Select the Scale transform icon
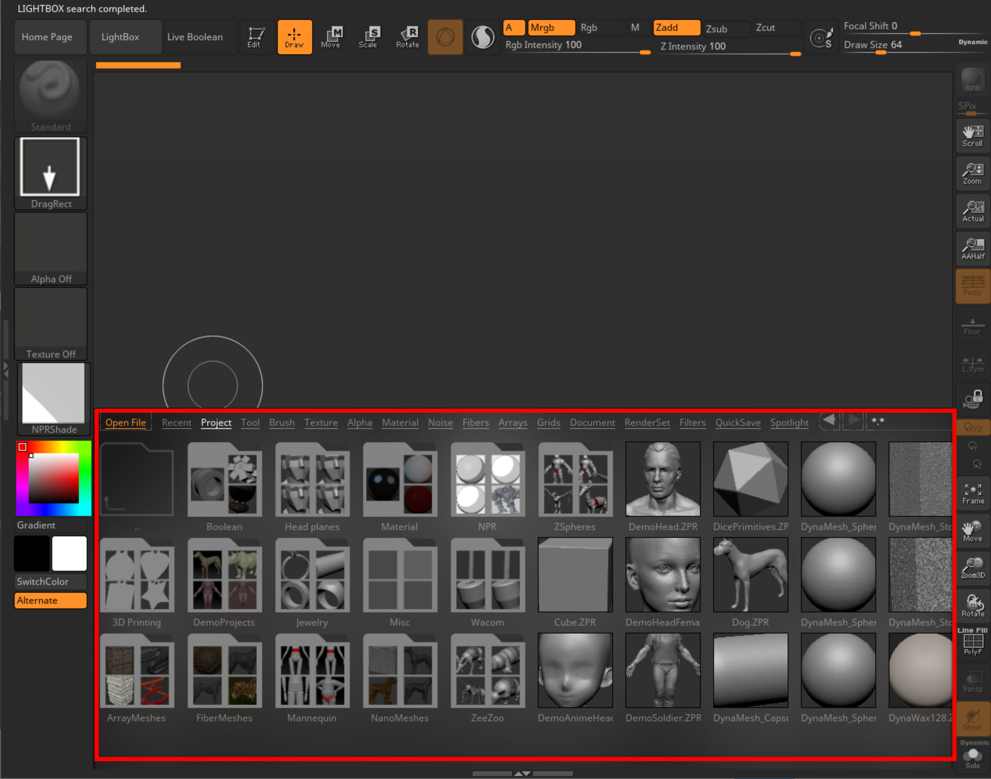Screen dimensions: 991x779 pyautogui.click(x=369, y=37)
